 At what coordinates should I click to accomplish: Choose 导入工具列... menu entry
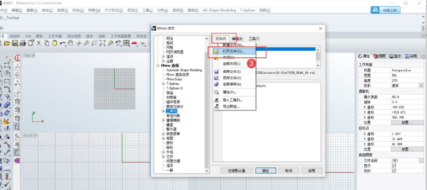point(234,100)
